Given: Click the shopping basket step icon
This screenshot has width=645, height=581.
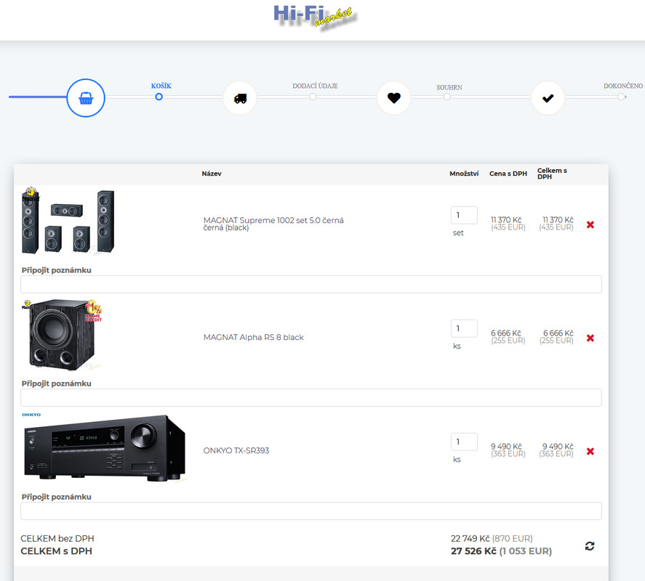Looking at the screenshot, I should [86, 98].
